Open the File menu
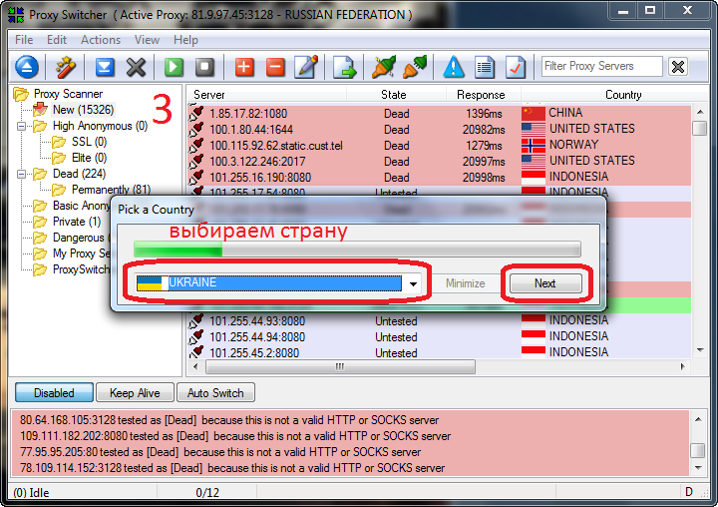The width and height of the screenshot is (718, 507). point(24,40)
